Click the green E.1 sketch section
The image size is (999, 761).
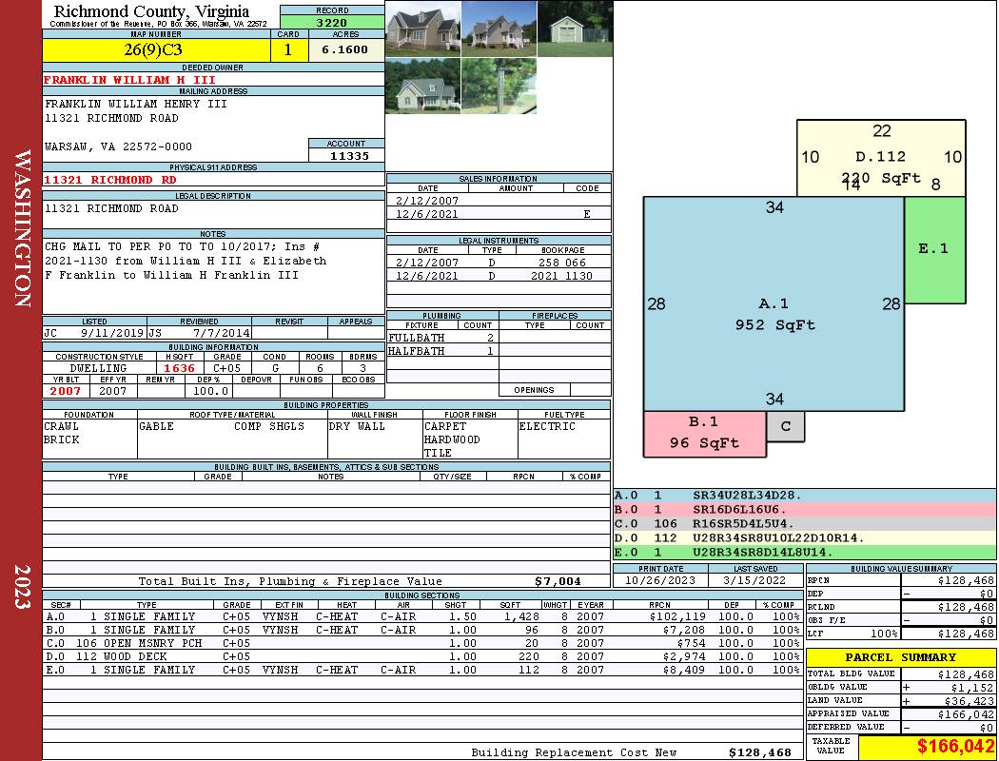[934, 249]
